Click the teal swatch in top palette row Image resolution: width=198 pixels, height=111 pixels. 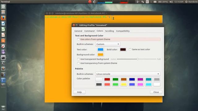coord(148,79)
